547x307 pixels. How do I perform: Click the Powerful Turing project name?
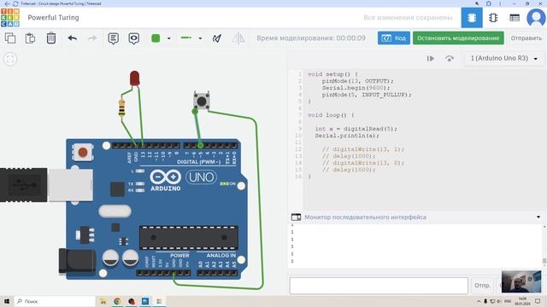point(53,17)
